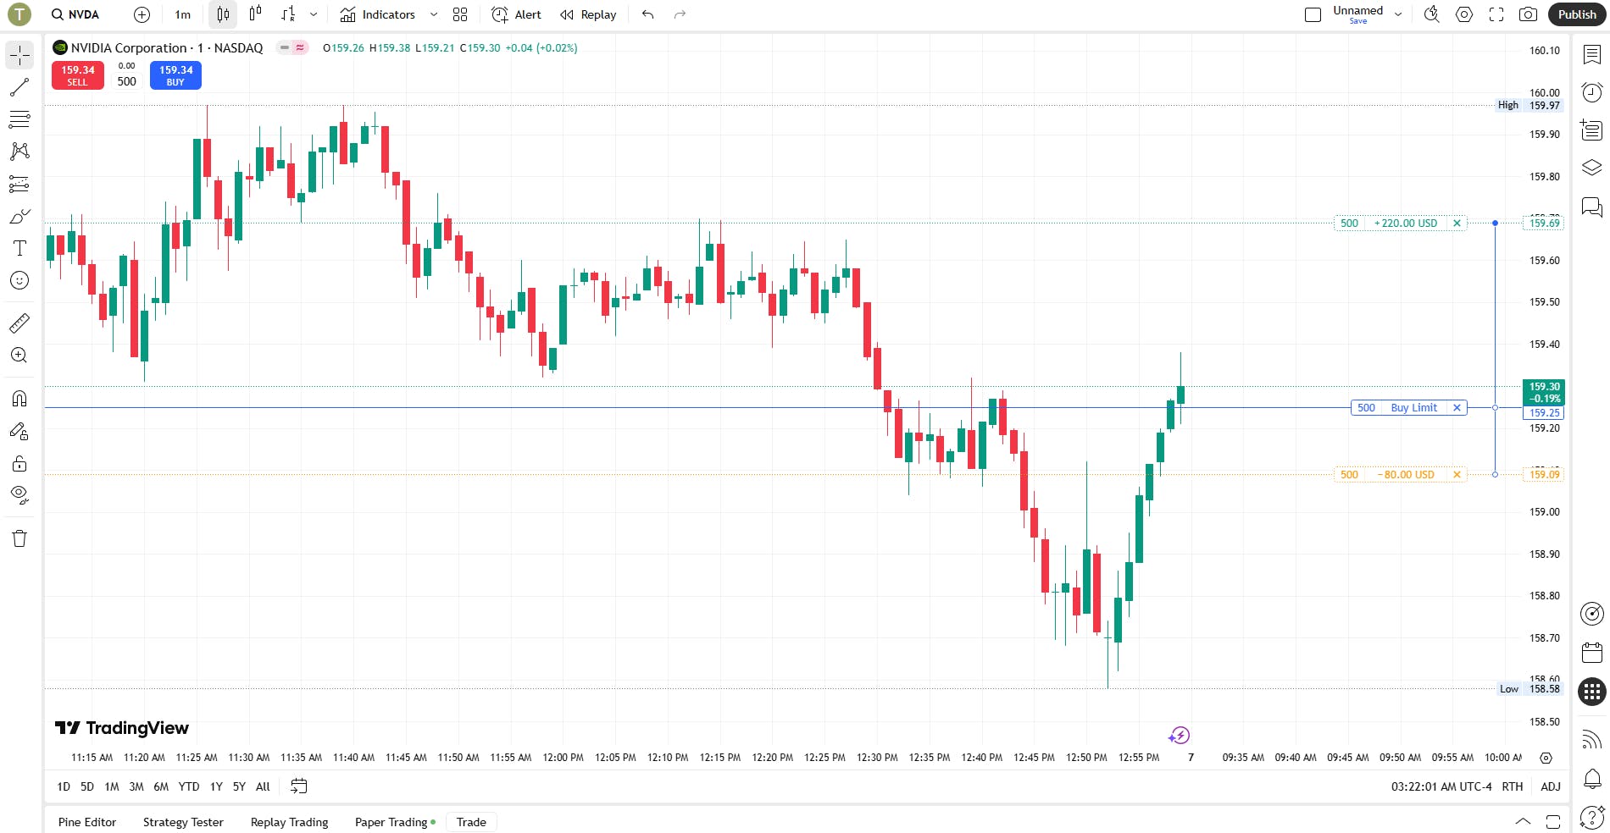This screenshot has height=833, width=1610.
Task: Undo the last chart action
Action: pyautogui.click(x=648, y=14)
